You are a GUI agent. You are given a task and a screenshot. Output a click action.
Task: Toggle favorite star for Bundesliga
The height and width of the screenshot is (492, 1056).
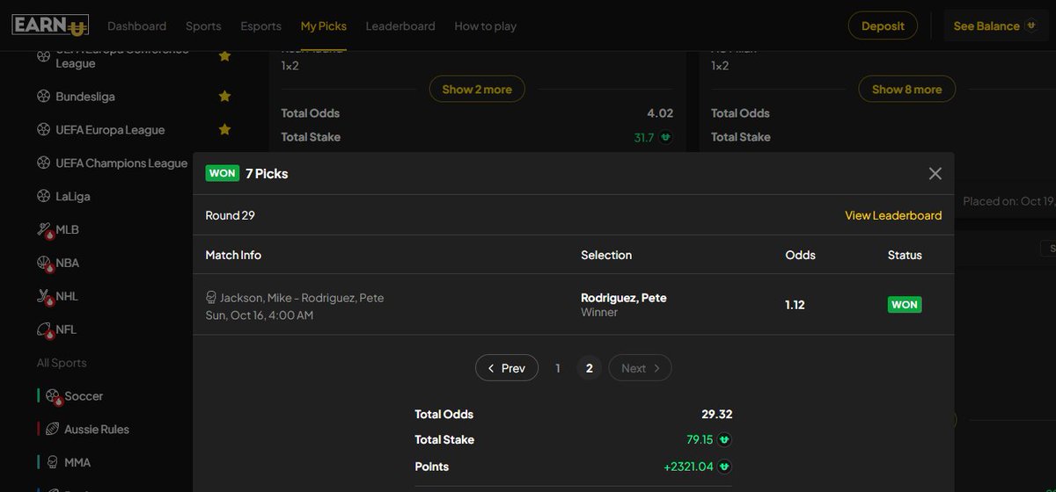tap(224, 96)
